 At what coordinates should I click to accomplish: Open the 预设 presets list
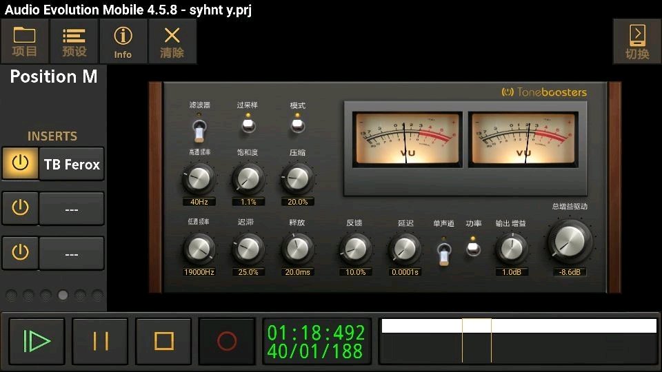point(74,41)
